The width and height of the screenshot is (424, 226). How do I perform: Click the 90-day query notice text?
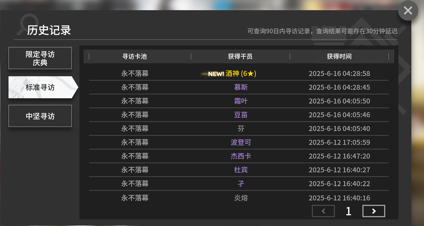pos(322,31)
